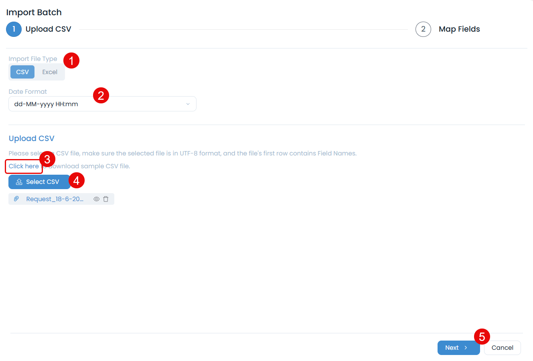Select CSV as the import file type
The image size is (533, 361).
(x=22, y=72)
